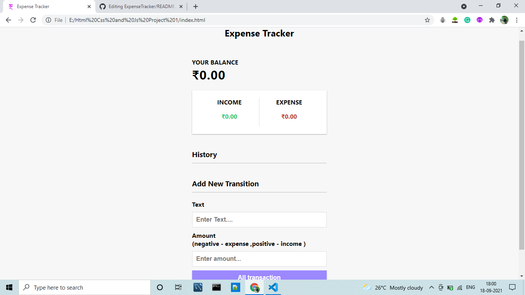This screenshot has width=525, height=295.
Task: Open the purple curly braces extension
Action: click(x=480, y=20)
